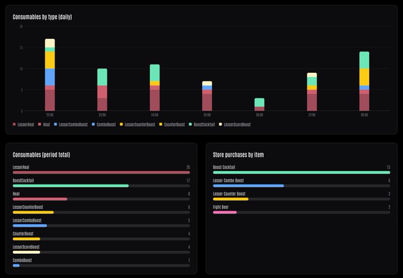Toggle the LesserHeal series in chart legend

click(23, 125)
